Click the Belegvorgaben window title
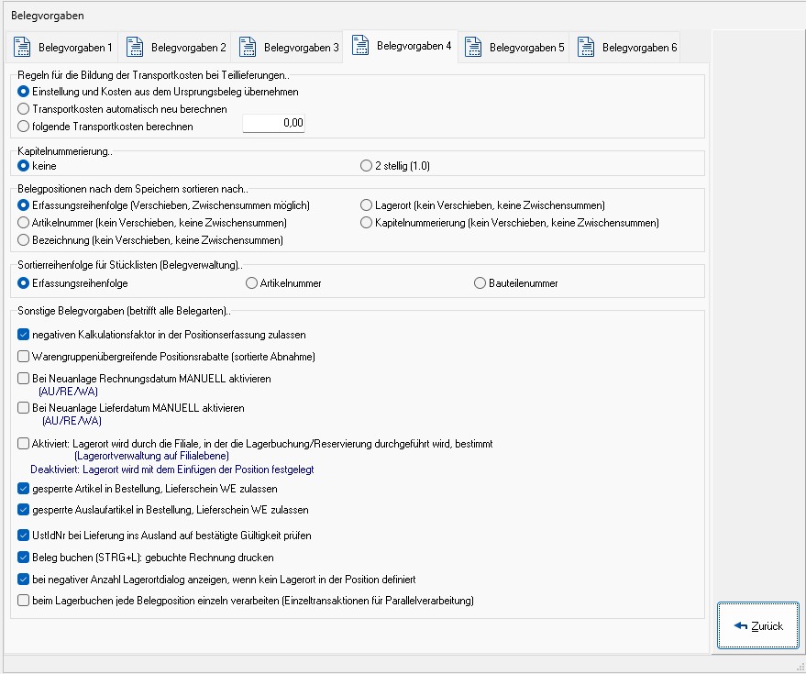The width and height of the screenshot is (806, 674). pos(48,16)
